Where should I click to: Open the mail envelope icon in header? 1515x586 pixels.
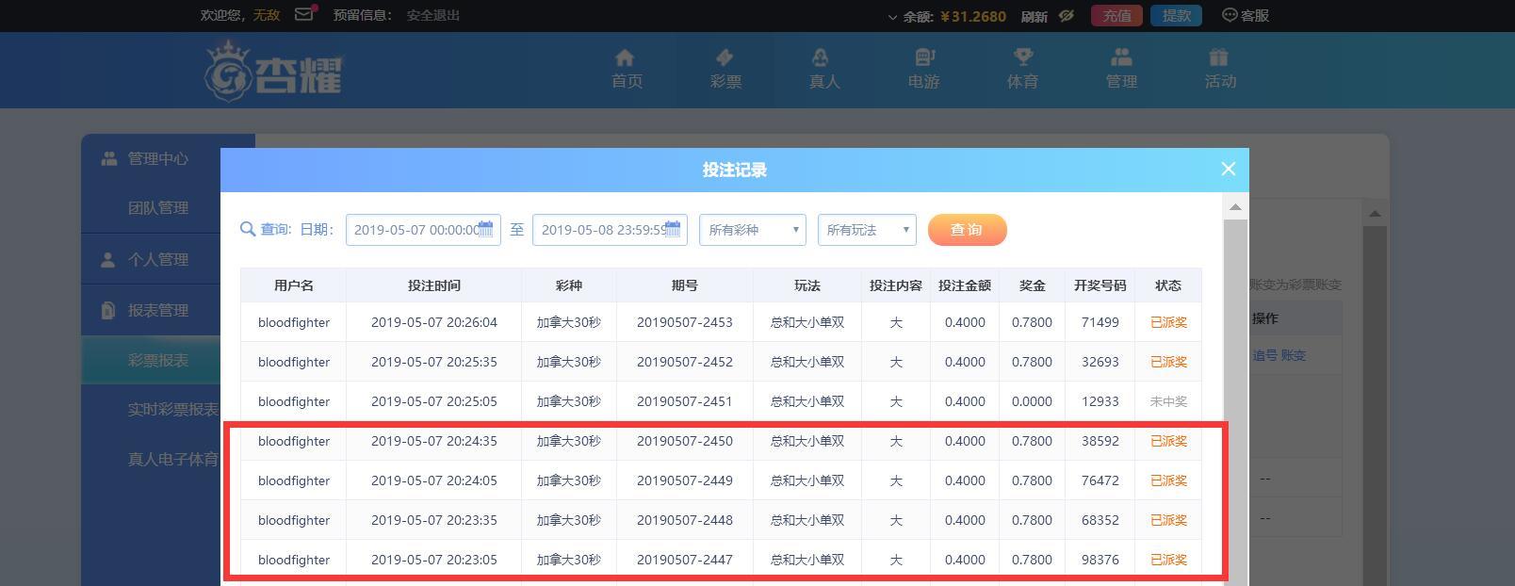pos(304,14)
